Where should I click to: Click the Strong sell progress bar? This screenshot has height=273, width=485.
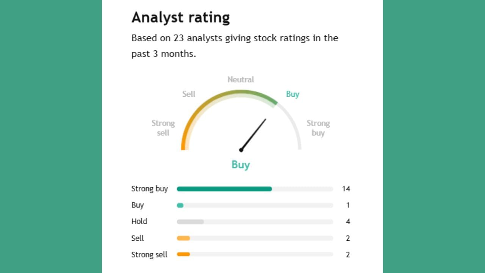coord(255,254)
